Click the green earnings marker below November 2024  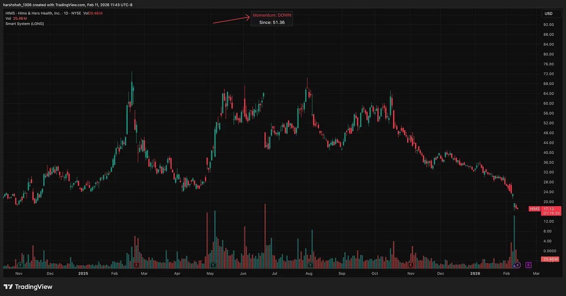click(21, 265)
